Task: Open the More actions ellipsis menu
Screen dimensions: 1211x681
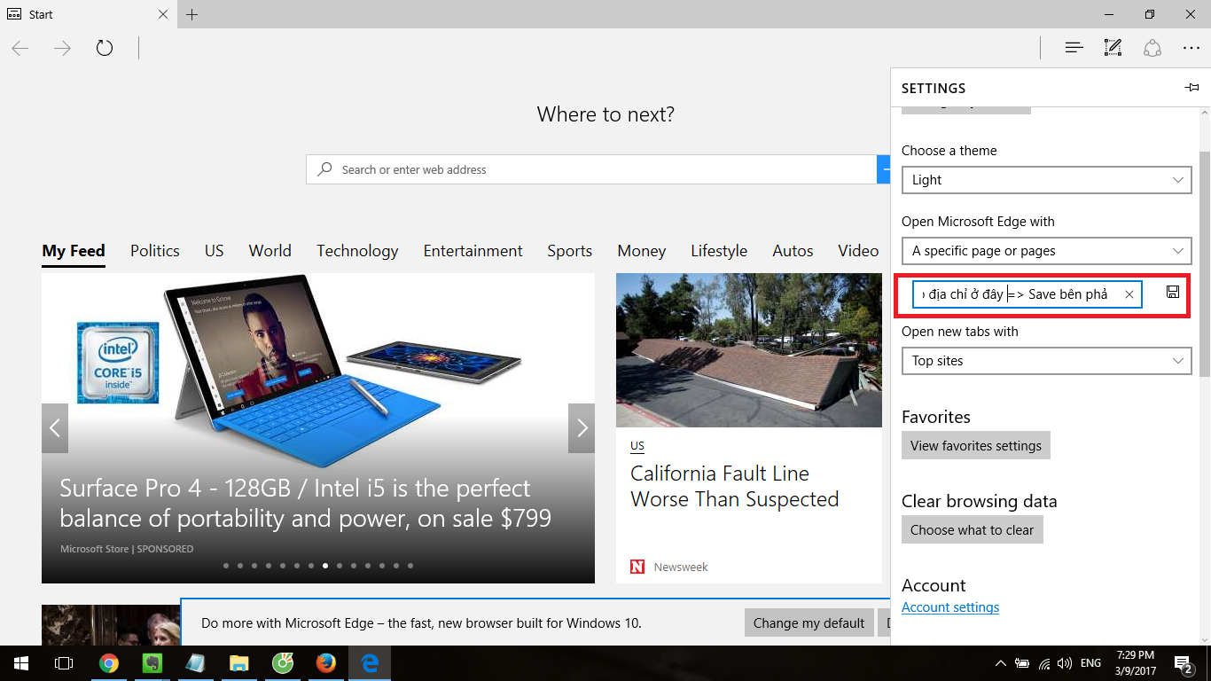Action: [1191, 48]
